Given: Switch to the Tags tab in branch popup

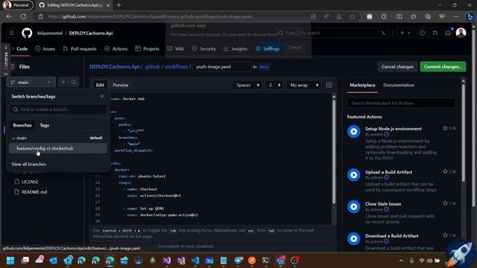Looking at the screenshot, I should pyautogui.click(x=45, y=125).
